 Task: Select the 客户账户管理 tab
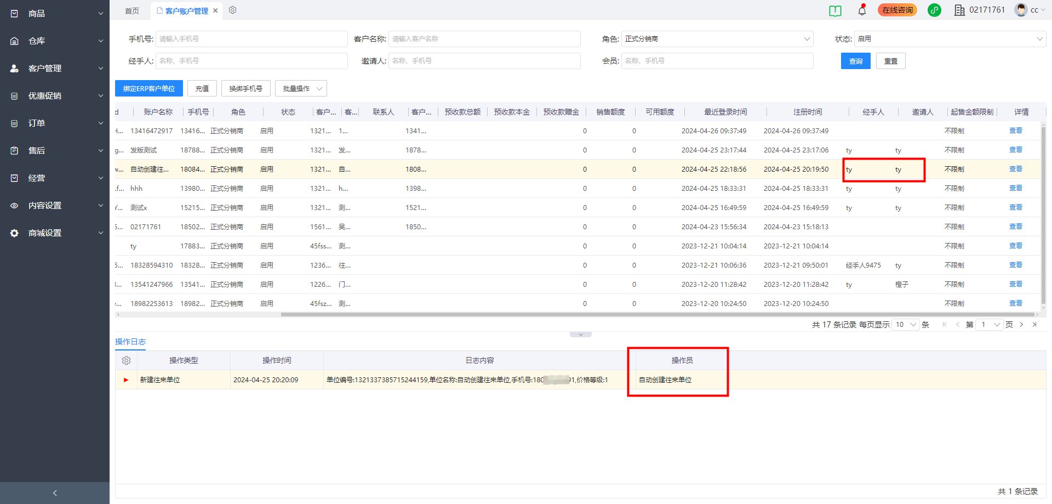coord(187,11)
